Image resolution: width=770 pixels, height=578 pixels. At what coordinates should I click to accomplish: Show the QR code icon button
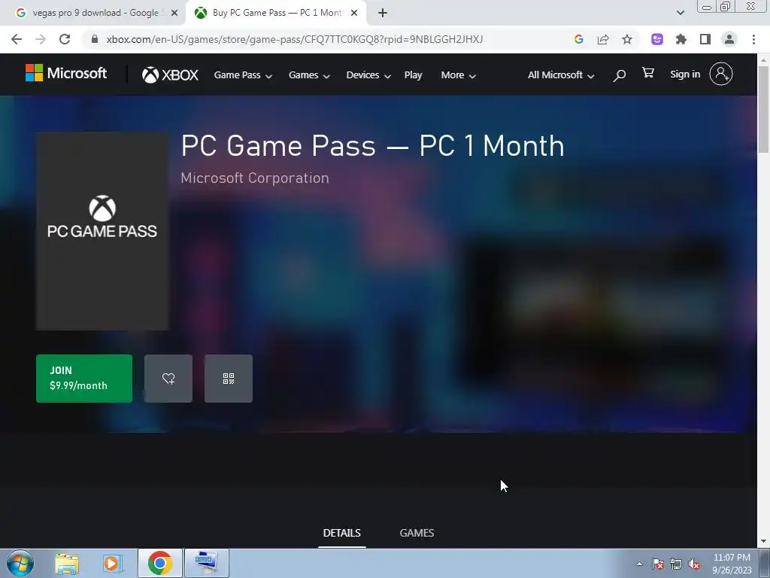coord(229,379)
